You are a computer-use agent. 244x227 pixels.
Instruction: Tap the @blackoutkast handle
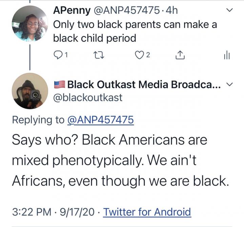88,98
